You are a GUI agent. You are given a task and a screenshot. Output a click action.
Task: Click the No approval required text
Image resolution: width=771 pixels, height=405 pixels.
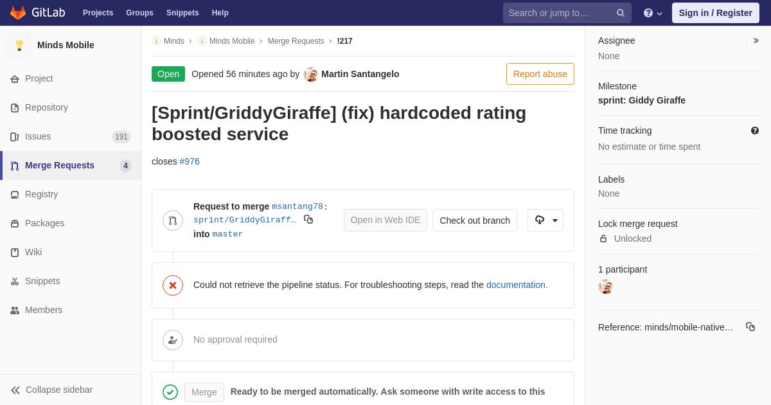pos(235,339)
